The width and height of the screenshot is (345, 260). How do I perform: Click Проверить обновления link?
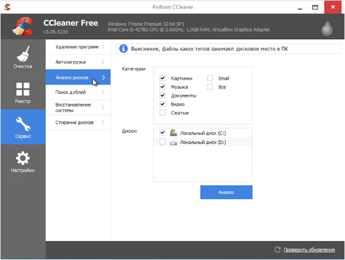(309, 250)
